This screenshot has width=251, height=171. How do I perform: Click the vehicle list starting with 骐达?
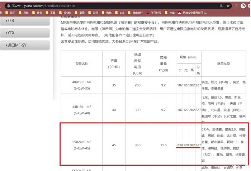click(x=223, y=85)
